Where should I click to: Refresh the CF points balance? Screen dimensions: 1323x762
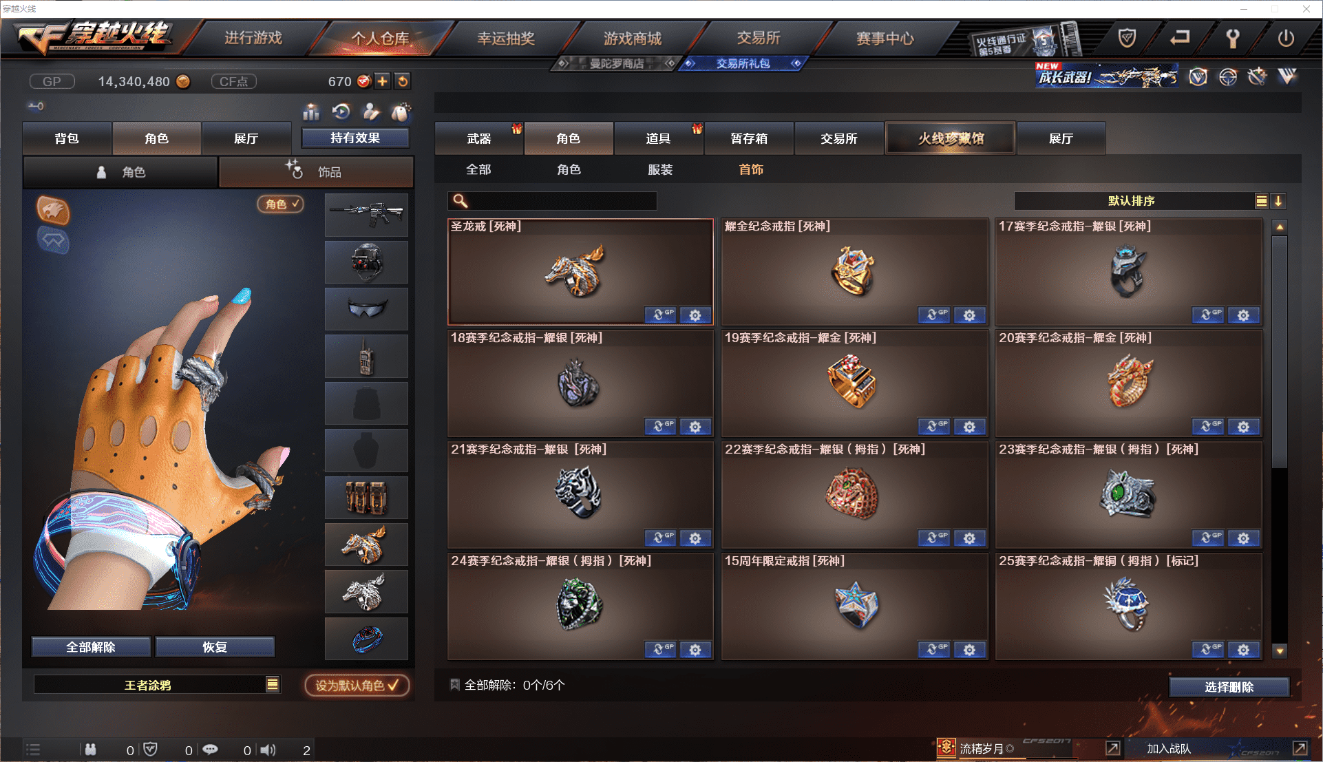pos(403,81)
